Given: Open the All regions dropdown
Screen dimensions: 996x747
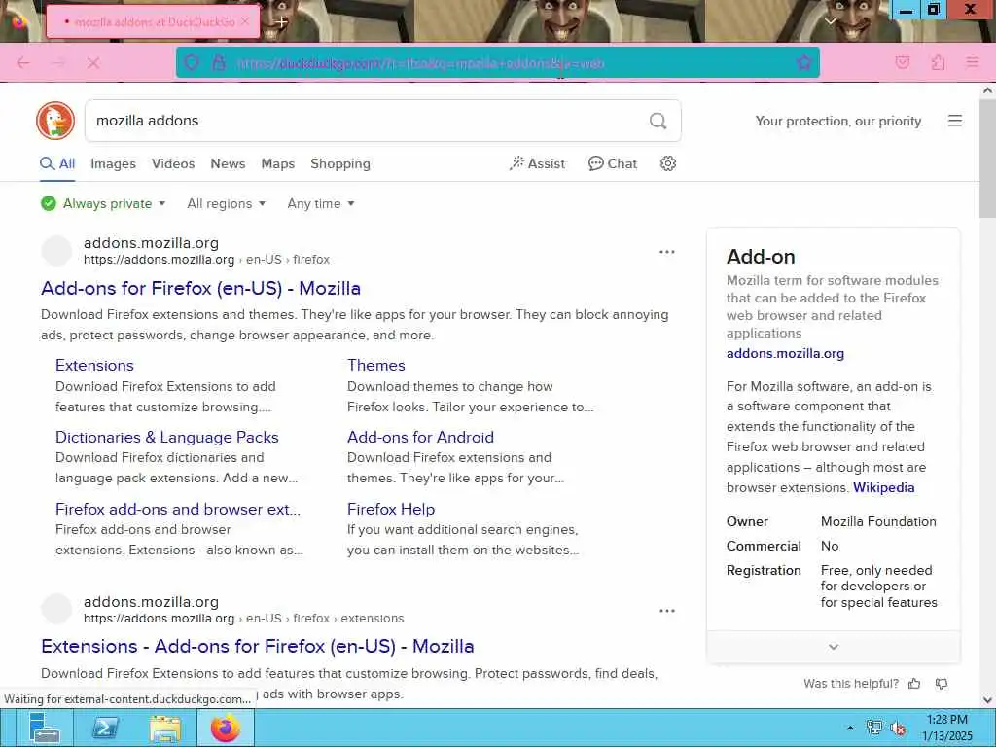Looking at the screenshot, I should (226, 204).
